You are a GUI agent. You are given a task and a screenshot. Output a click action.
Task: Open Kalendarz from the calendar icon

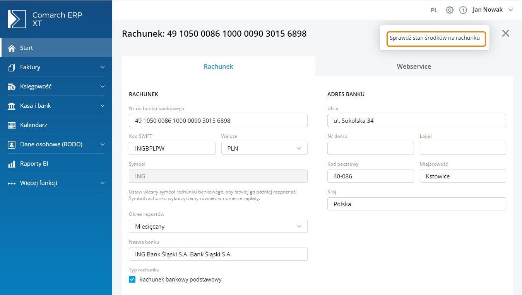tap(12, 125)
